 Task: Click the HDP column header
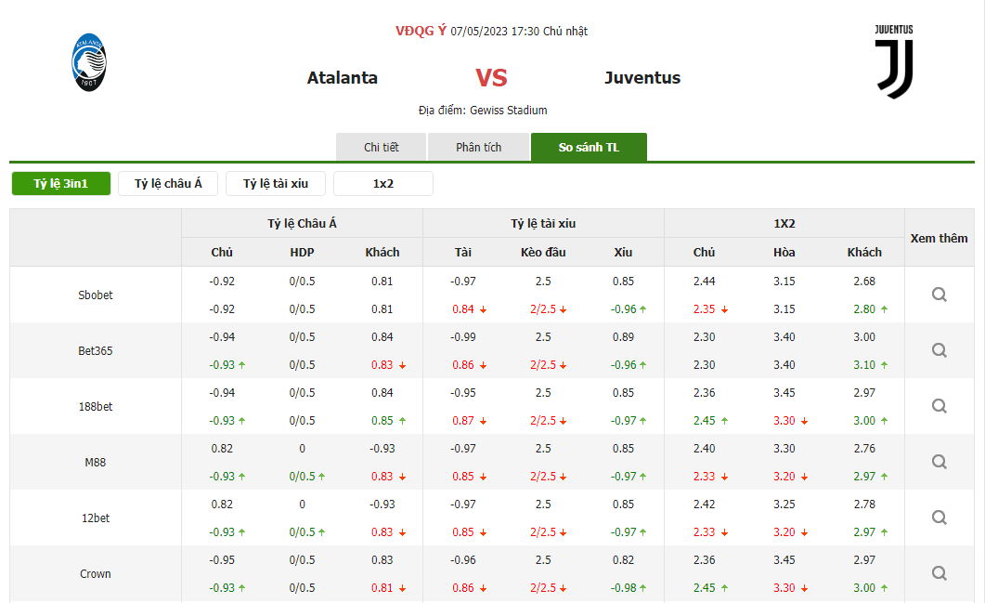point(302,252)
